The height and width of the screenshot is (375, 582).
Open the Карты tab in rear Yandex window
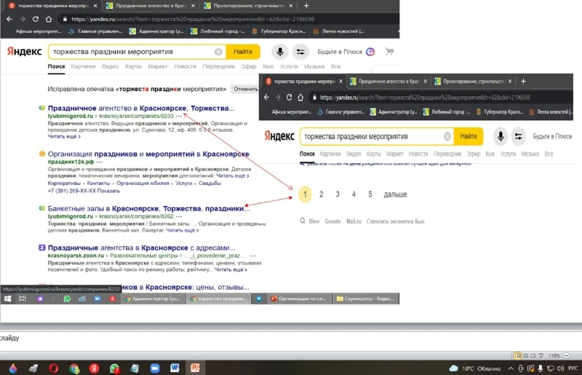(133, 66)
